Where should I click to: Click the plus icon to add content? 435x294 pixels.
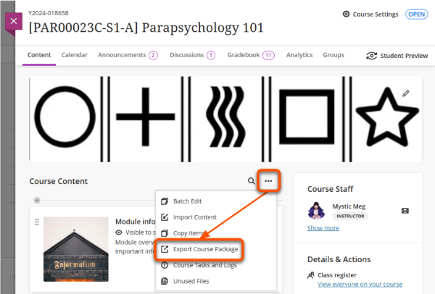(37, 200)
